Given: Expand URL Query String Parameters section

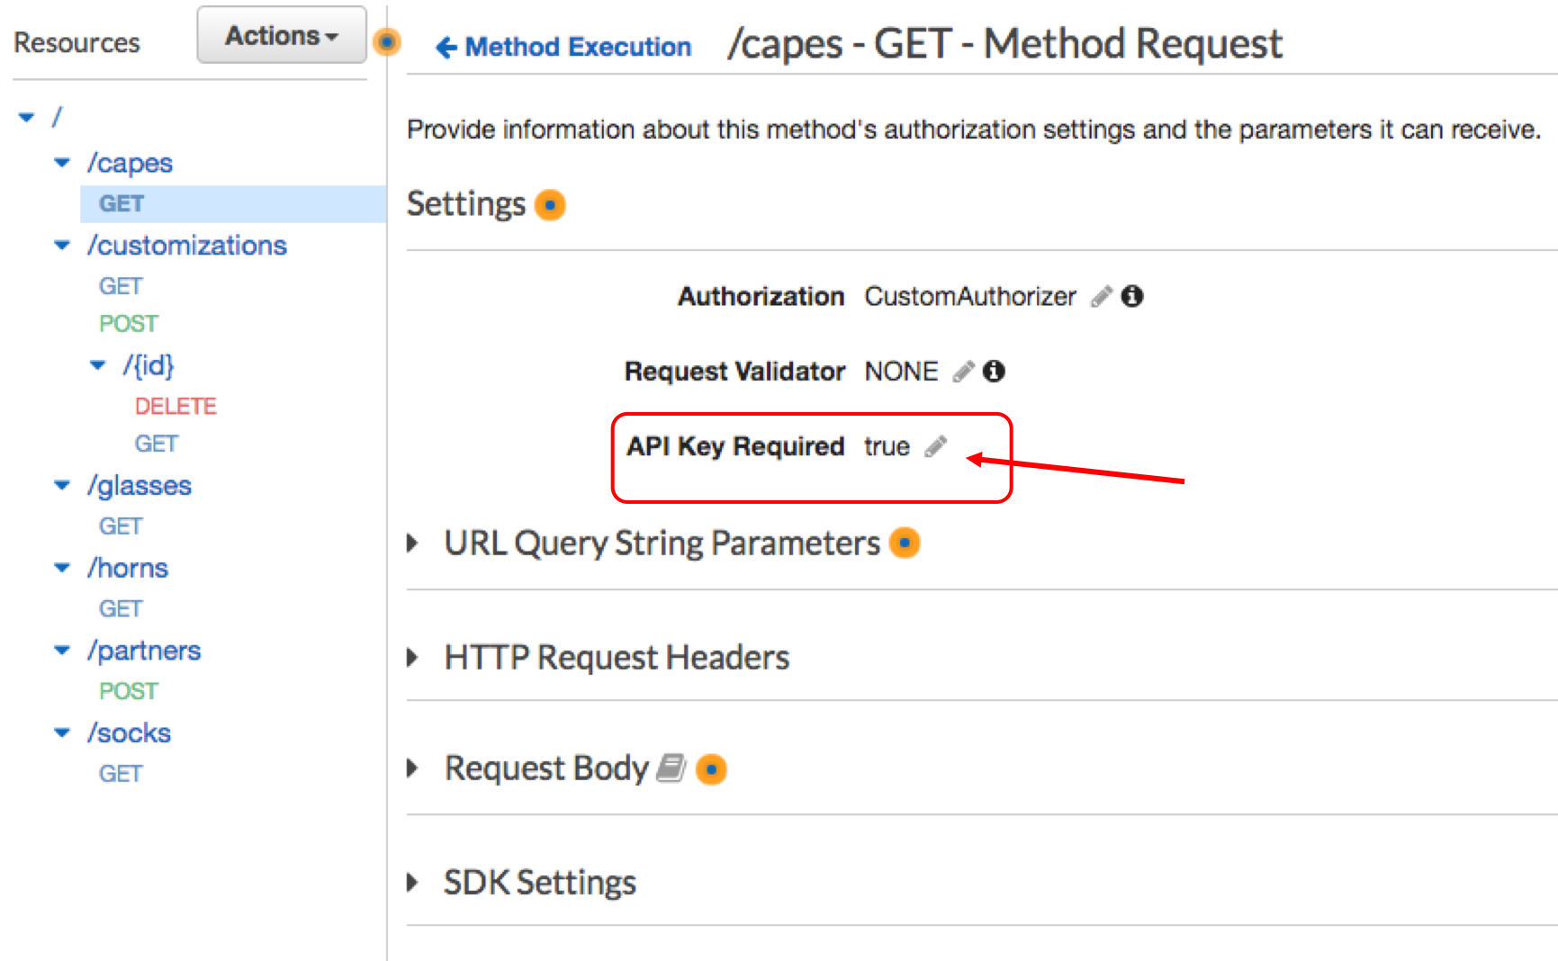Looking at the screenshot, I should pos(413,543).
